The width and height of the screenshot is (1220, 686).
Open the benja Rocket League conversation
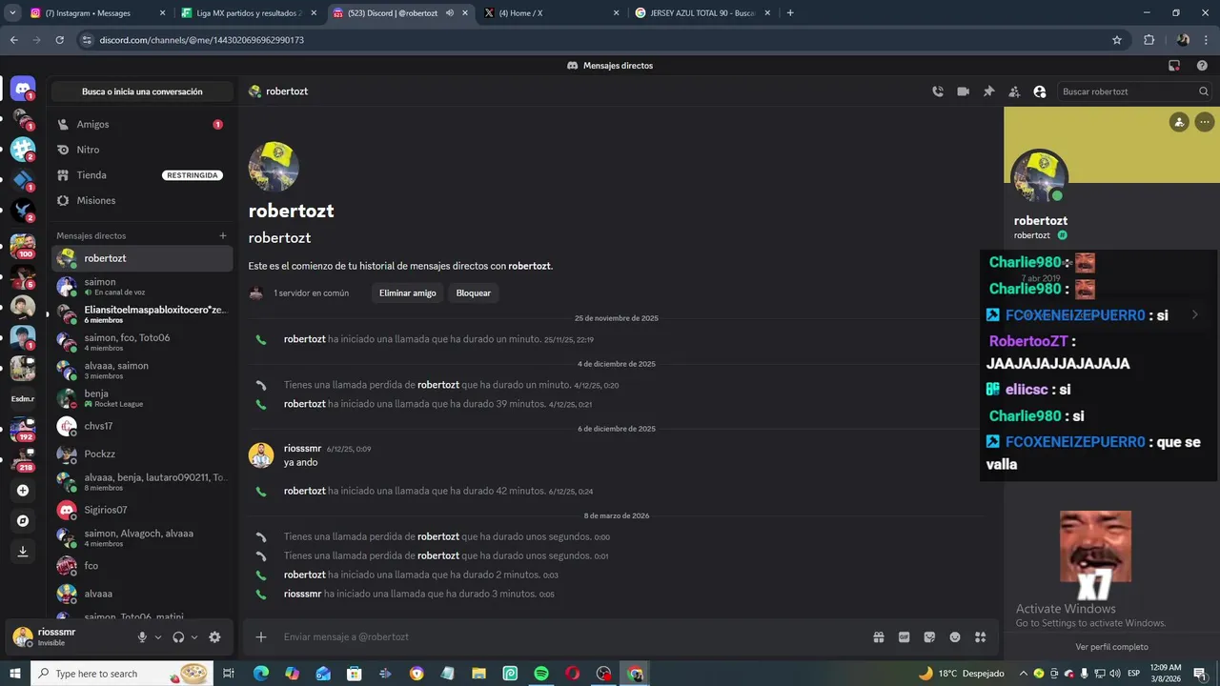tap(142, 398)
